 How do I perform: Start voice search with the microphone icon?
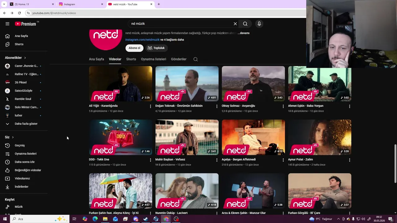click(259, 24)
